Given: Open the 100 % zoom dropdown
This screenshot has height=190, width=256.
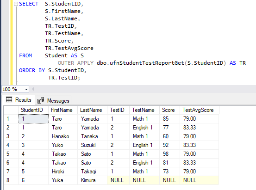Looking at the screenshot, I should (26, 89).
